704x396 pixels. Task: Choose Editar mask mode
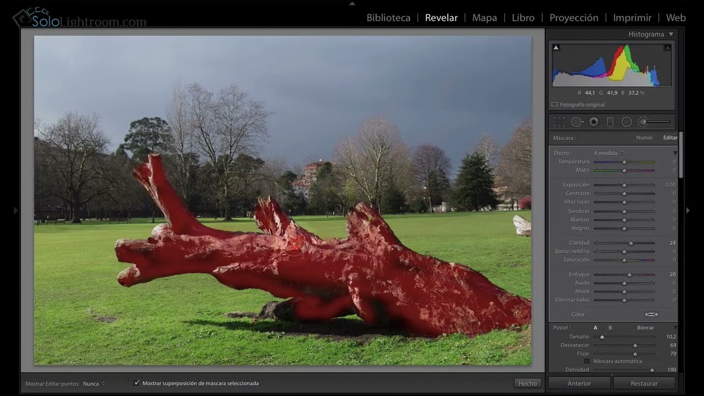pos(670,138)
